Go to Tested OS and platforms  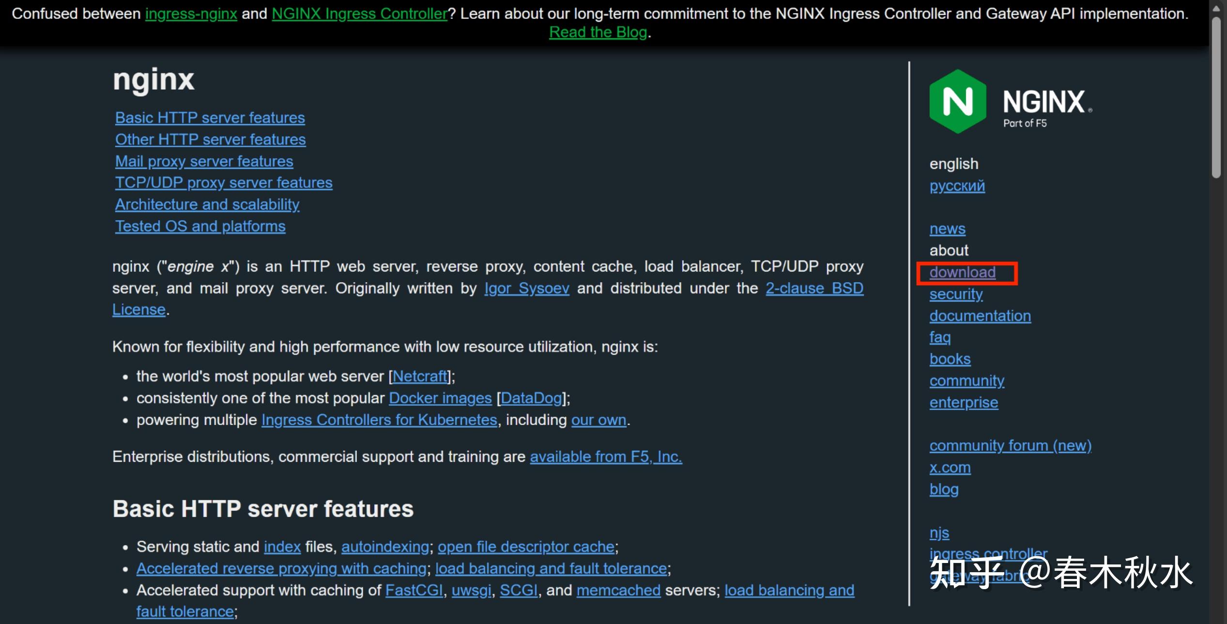[200, 226]
